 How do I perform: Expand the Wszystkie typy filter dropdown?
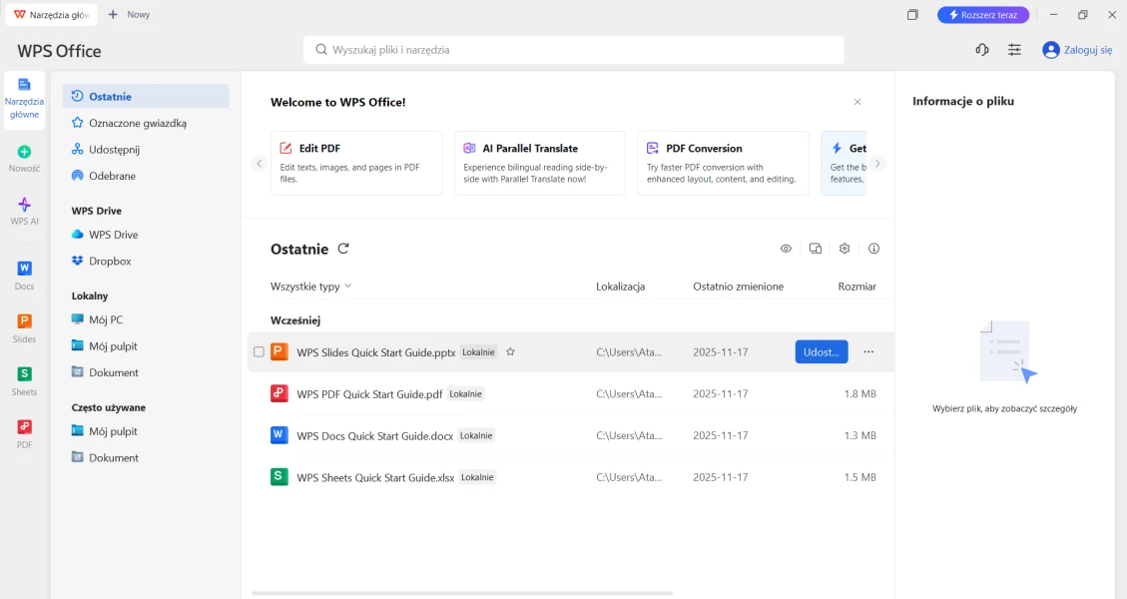tap(310, 287)
